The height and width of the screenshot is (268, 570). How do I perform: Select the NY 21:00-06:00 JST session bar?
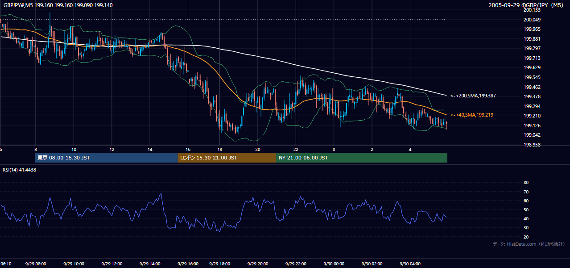[x=362, y=158]
